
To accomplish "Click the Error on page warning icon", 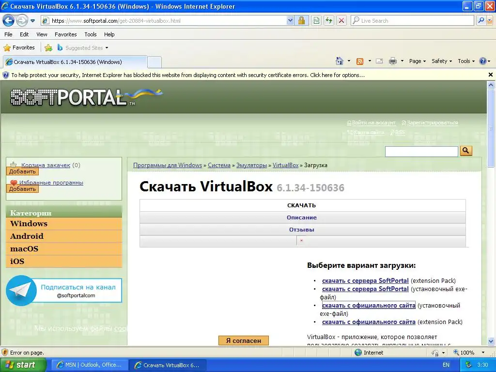I will click(x=5, y=353).
